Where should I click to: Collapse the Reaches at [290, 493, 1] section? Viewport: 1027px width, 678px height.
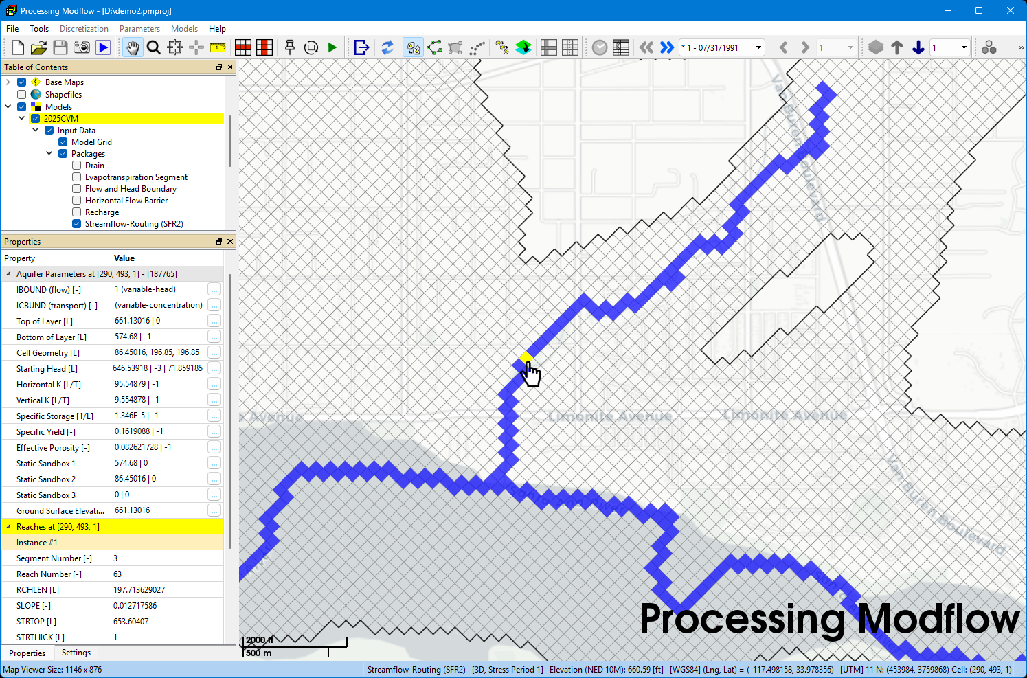tap(9, 527)
